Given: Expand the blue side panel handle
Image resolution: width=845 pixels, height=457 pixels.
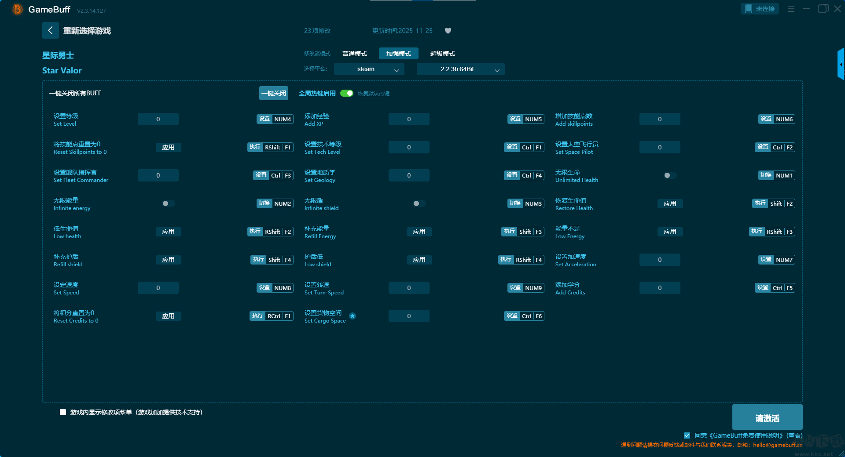Looking at the screenshot, I should point(841,65).
